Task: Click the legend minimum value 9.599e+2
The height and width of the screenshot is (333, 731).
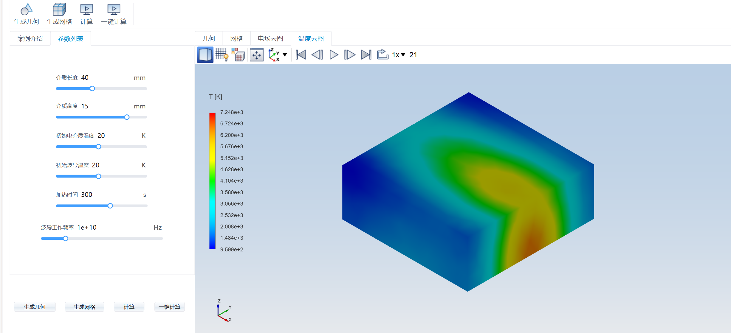Action: pos(232,249)
